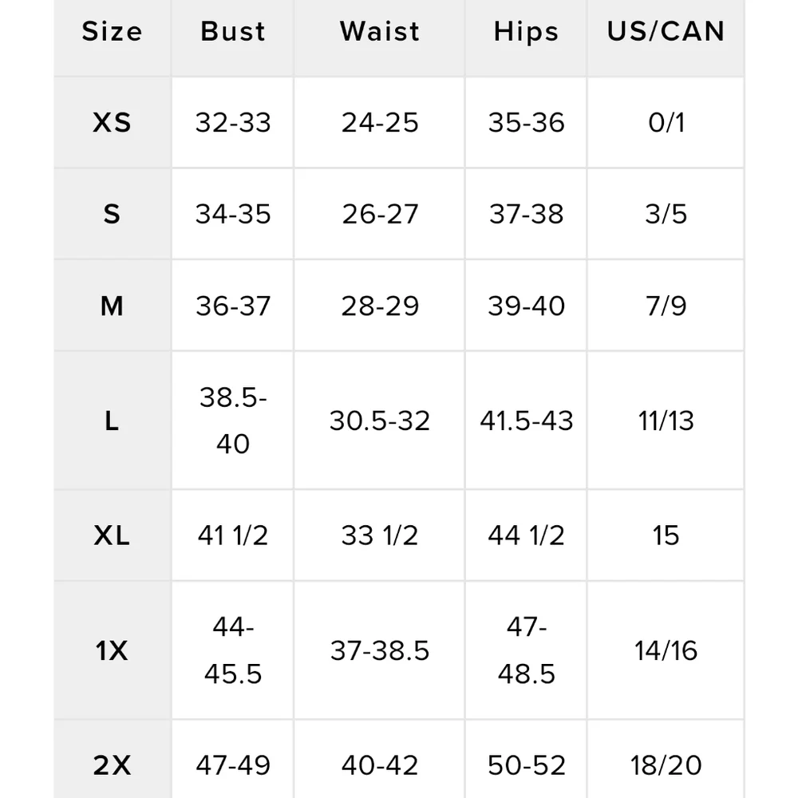Select the M size row label
The image size is (798, 798).
pyautogui.click(x=112, y=306)
